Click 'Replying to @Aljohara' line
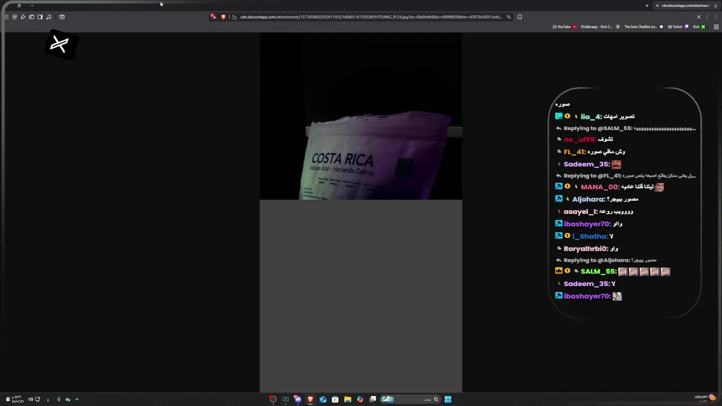Image resolution: width=722 pixels, height=406 pixels. pyautogui.click(x=606, y=260)
